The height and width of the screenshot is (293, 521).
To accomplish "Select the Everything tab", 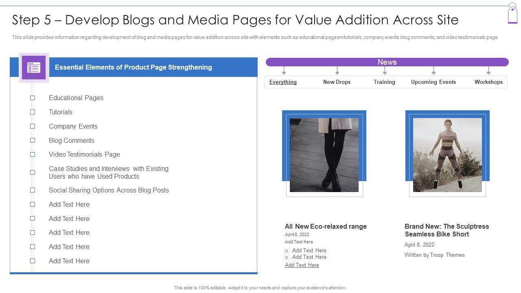I will click(x=283, y=82).
